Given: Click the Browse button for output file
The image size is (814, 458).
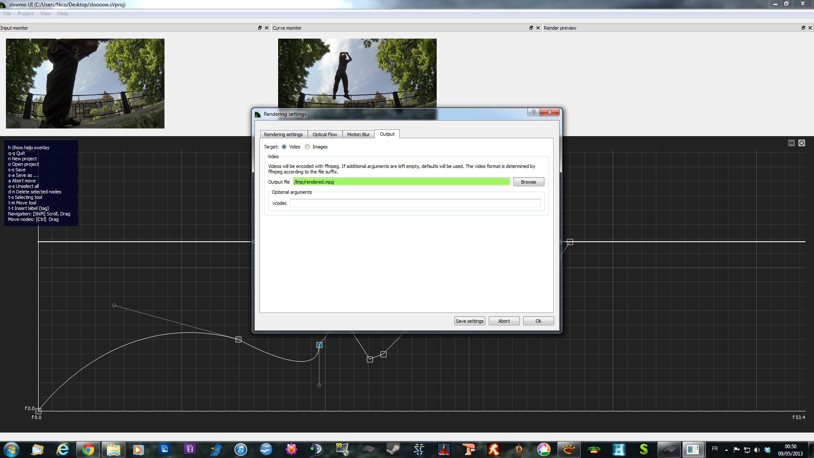Looking at the screenshot, I should point(528,182).
